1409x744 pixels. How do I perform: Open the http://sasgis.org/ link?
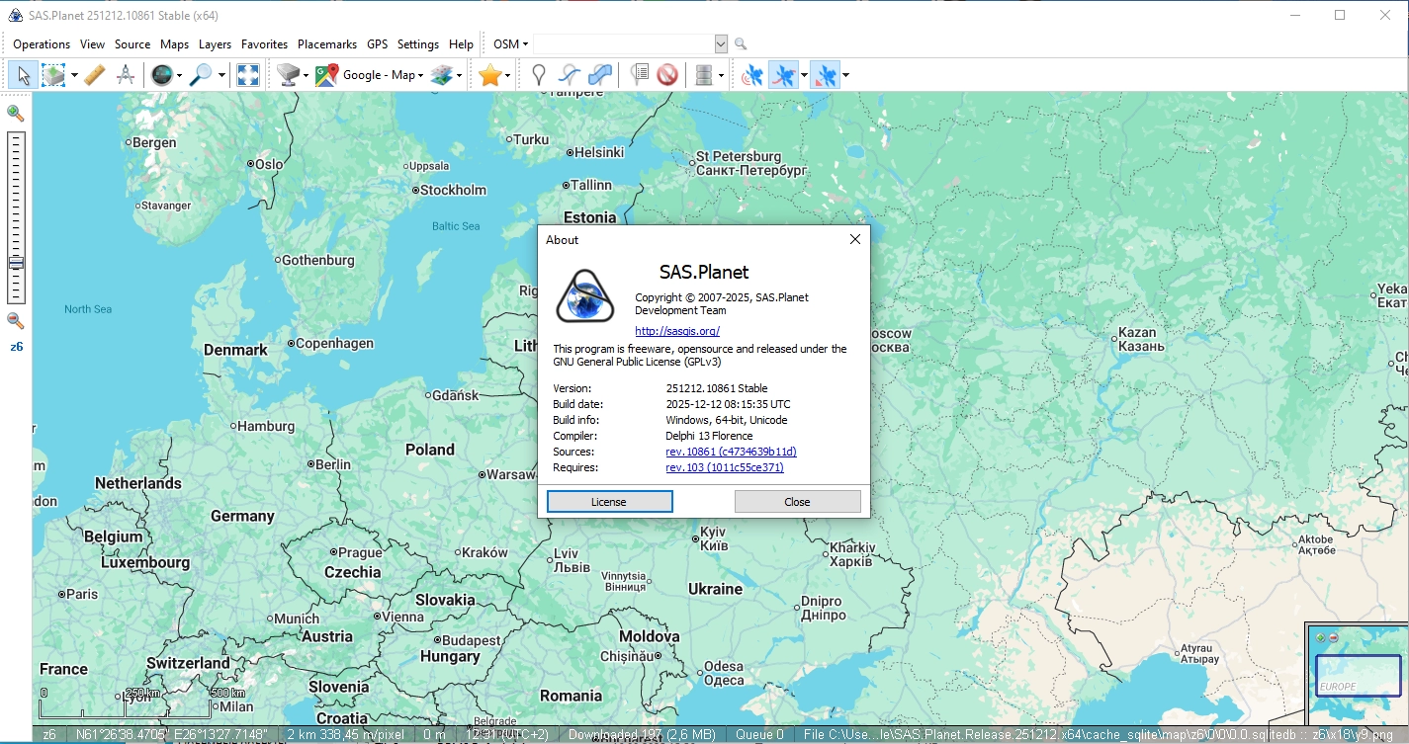pos(677,331)
